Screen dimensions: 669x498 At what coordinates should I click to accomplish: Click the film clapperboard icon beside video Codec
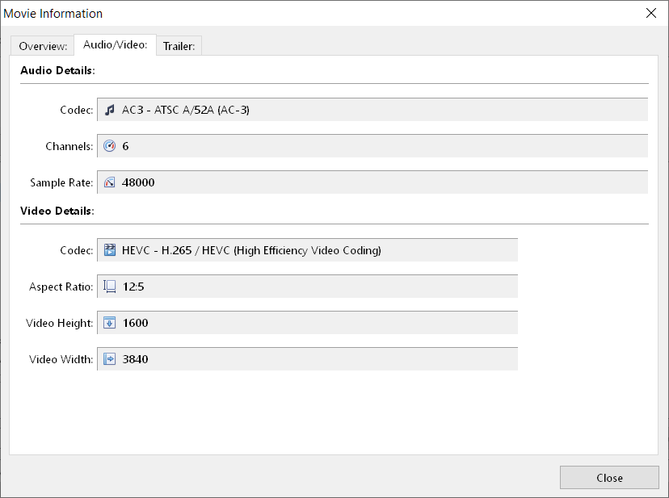[109, 249]
